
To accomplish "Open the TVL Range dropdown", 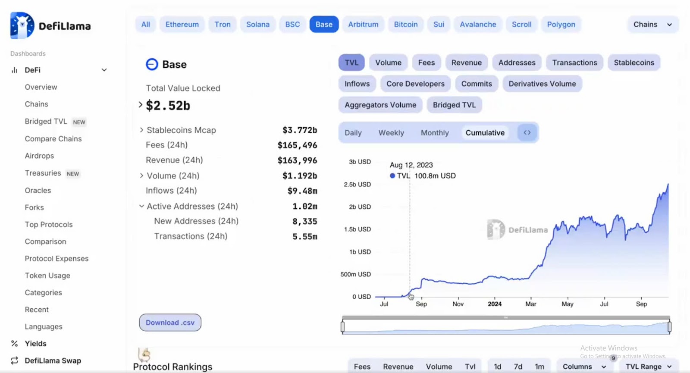I will (649, 367).
